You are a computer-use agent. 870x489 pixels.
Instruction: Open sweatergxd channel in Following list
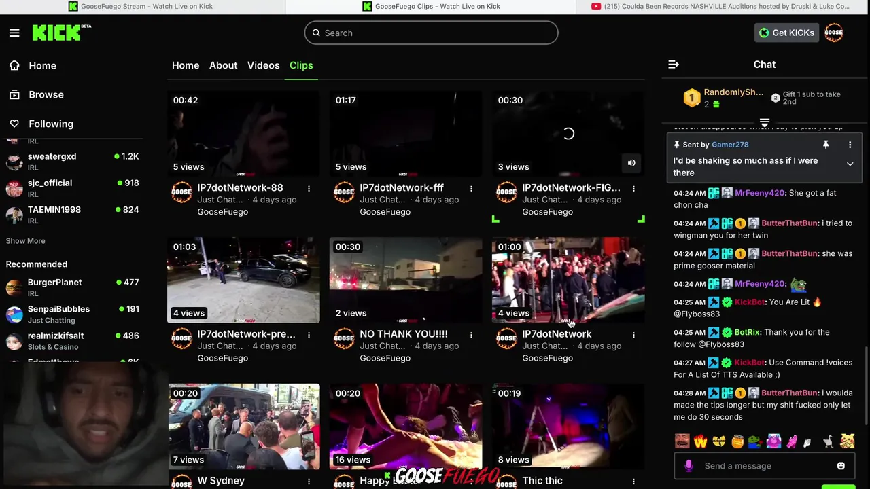pos(73,162)
